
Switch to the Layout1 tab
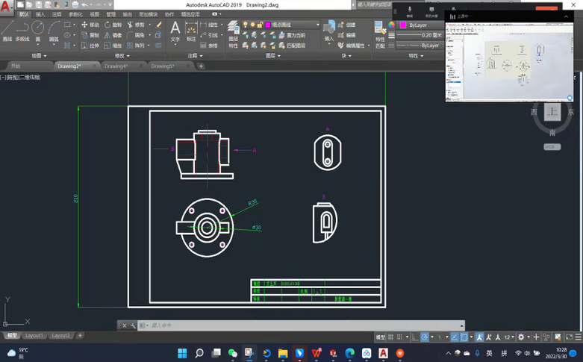(34, 336)
